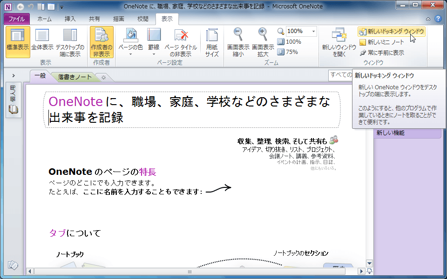Click the horizontal scrollbar right arrow

pyautogui.click(x=361, y=272)
